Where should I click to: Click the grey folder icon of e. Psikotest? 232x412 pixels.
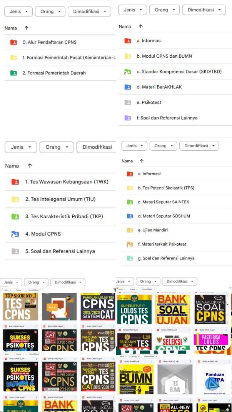[x=128, y=103]
